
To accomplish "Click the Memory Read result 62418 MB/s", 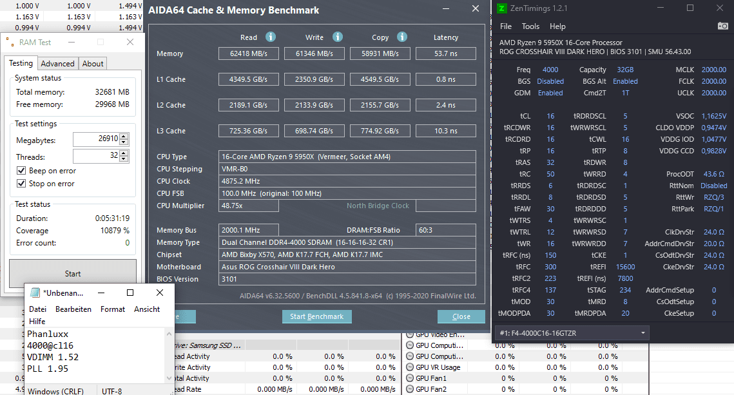I will [249, 53].
